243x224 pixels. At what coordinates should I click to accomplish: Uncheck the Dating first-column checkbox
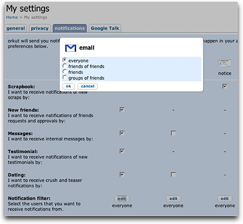[x=122, y=174]
